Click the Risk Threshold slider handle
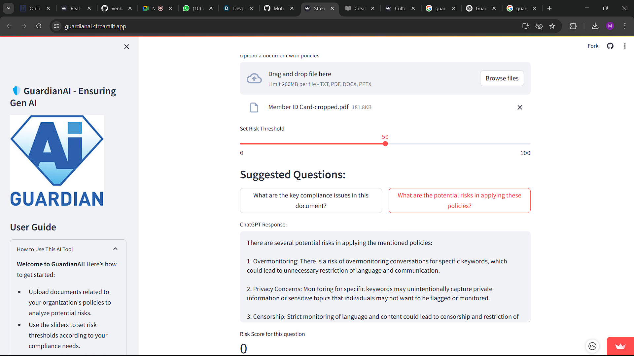The height and width of the screenshot is (356, 634). pyautogui.click(x=385, y=144)
